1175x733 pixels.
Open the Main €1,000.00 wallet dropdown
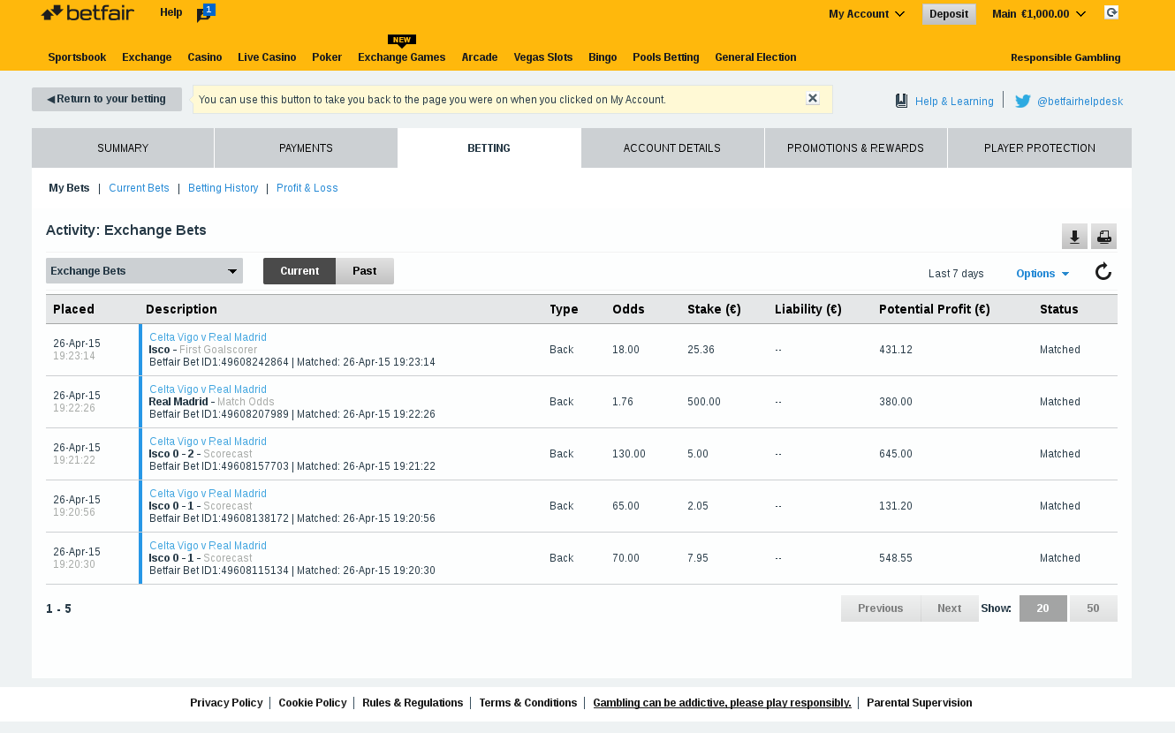(x=1039, y=14)
